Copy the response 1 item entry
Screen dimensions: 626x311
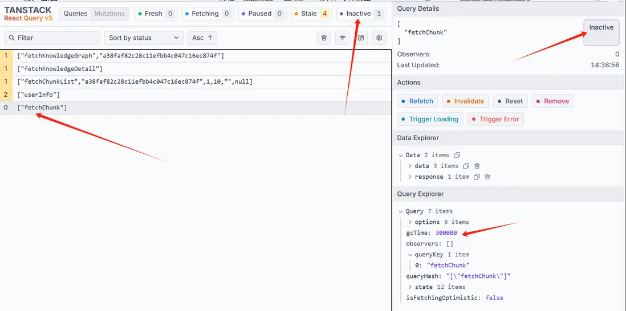click(477, 177)
